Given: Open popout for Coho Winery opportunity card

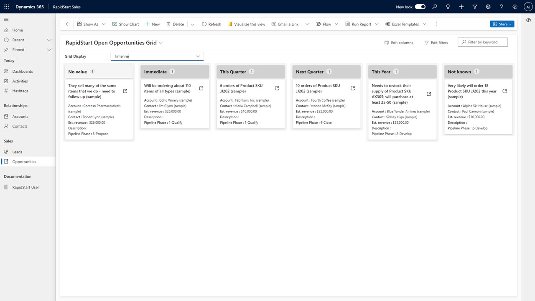Looking at the screenshot, I should pyautogui.click(x=201, y=88).
